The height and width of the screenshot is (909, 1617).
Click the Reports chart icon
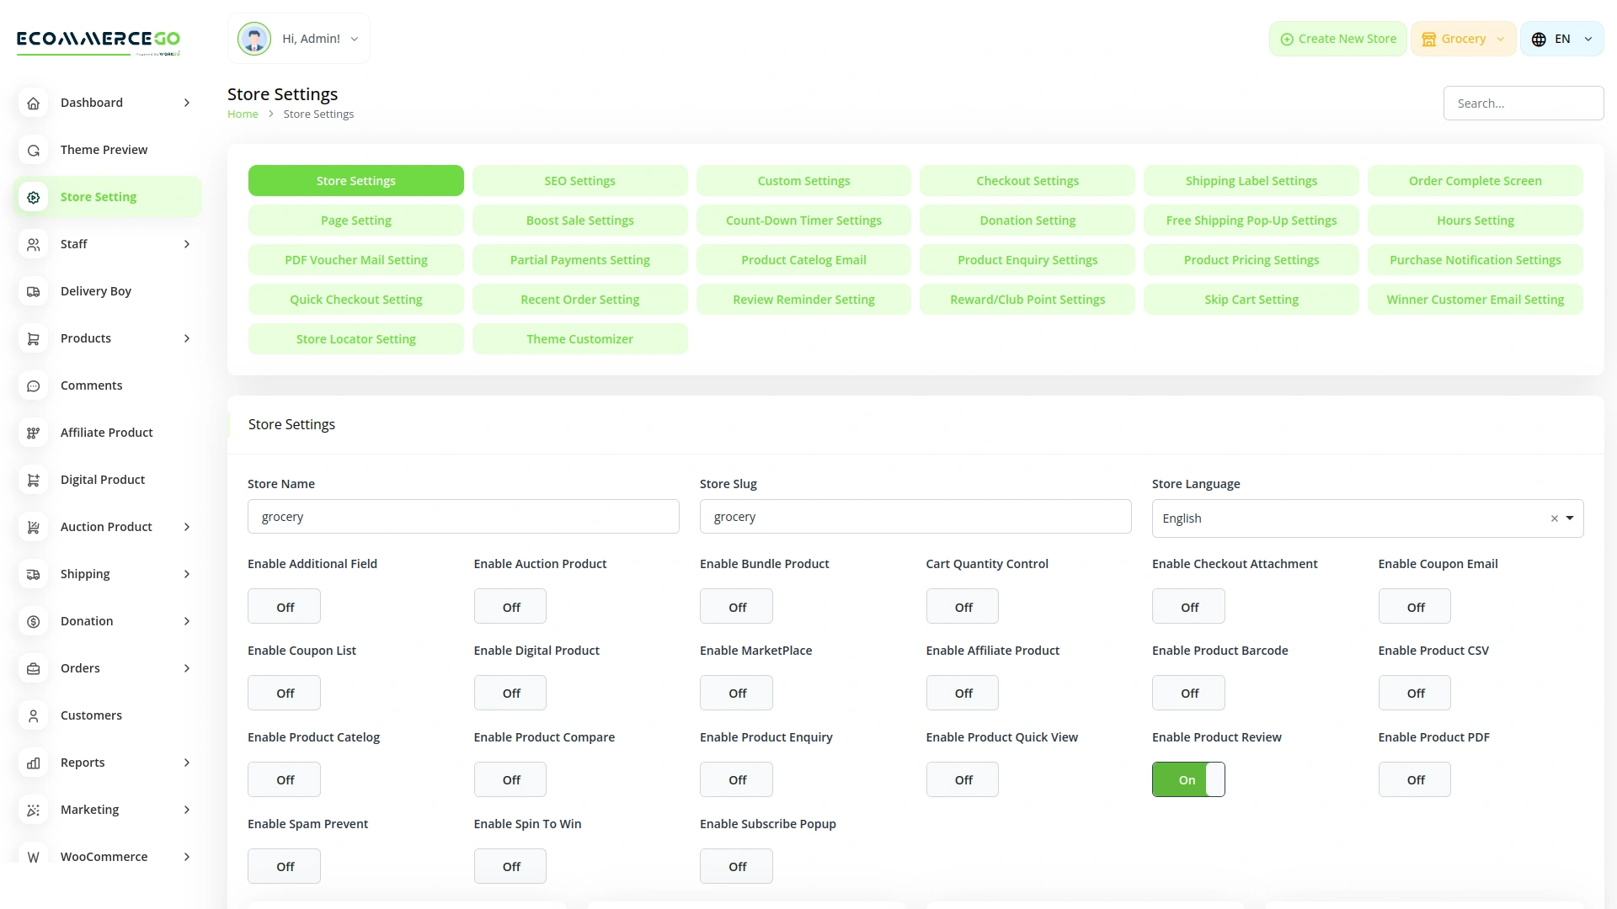(34, 763)
